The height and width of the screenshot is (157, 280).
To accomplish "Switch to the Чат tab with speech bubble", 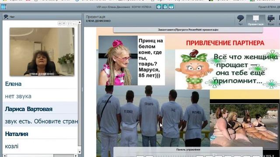I will click(241, 20).
